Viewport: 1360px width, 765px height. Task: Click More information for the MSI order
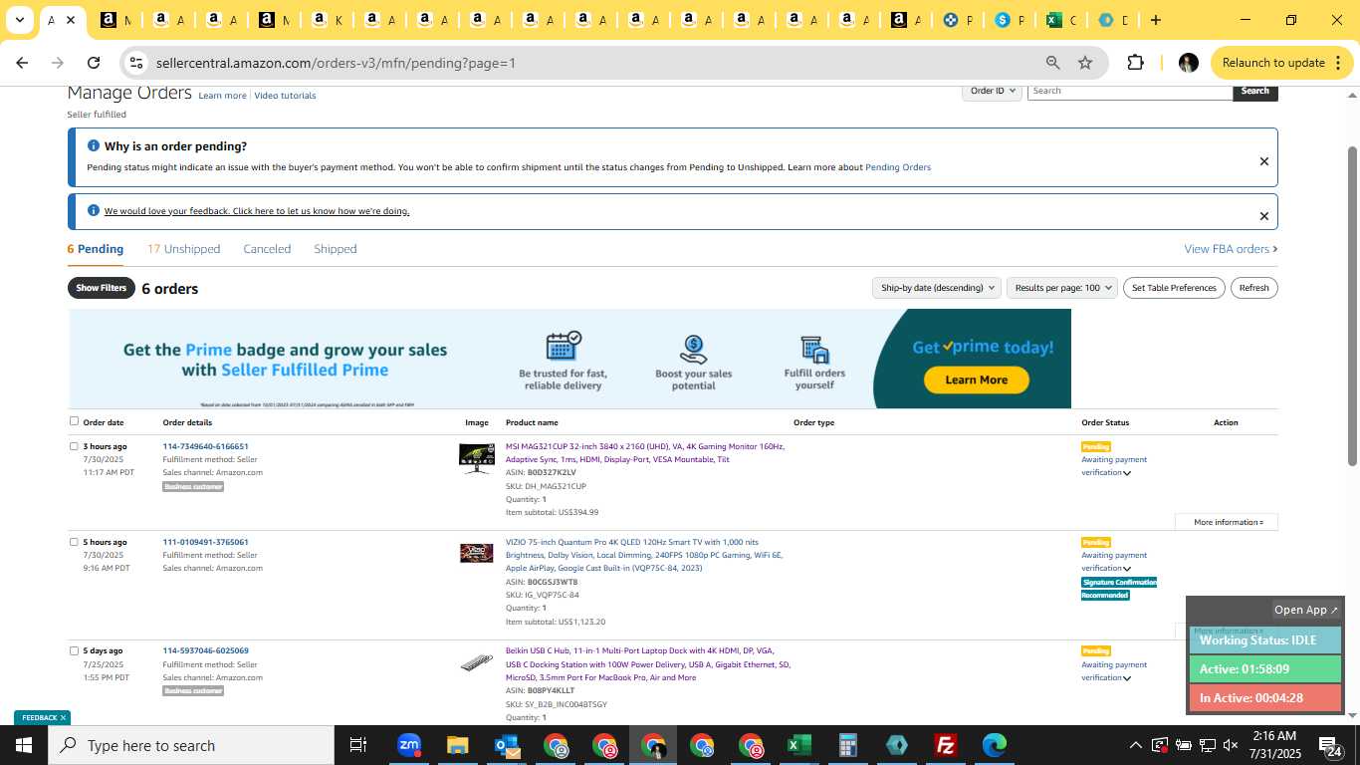coord(1228,522)
